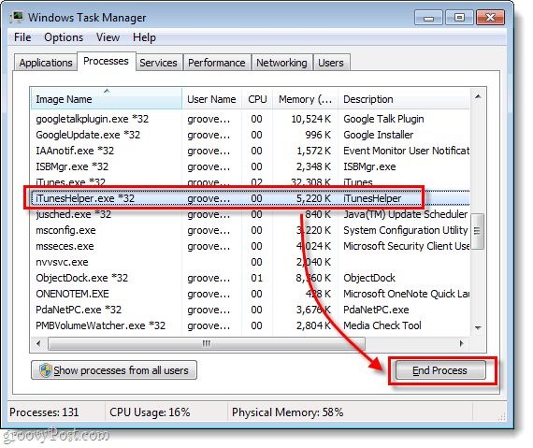Select the iTunesHelper.exe *32 process row
The width and height of the screenshot is (533, 448).
[x=251, y=198]
